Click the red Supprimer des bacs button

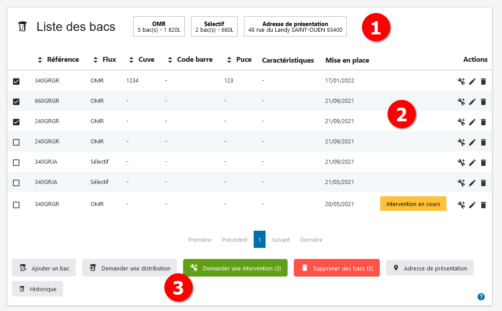[337, 268]
